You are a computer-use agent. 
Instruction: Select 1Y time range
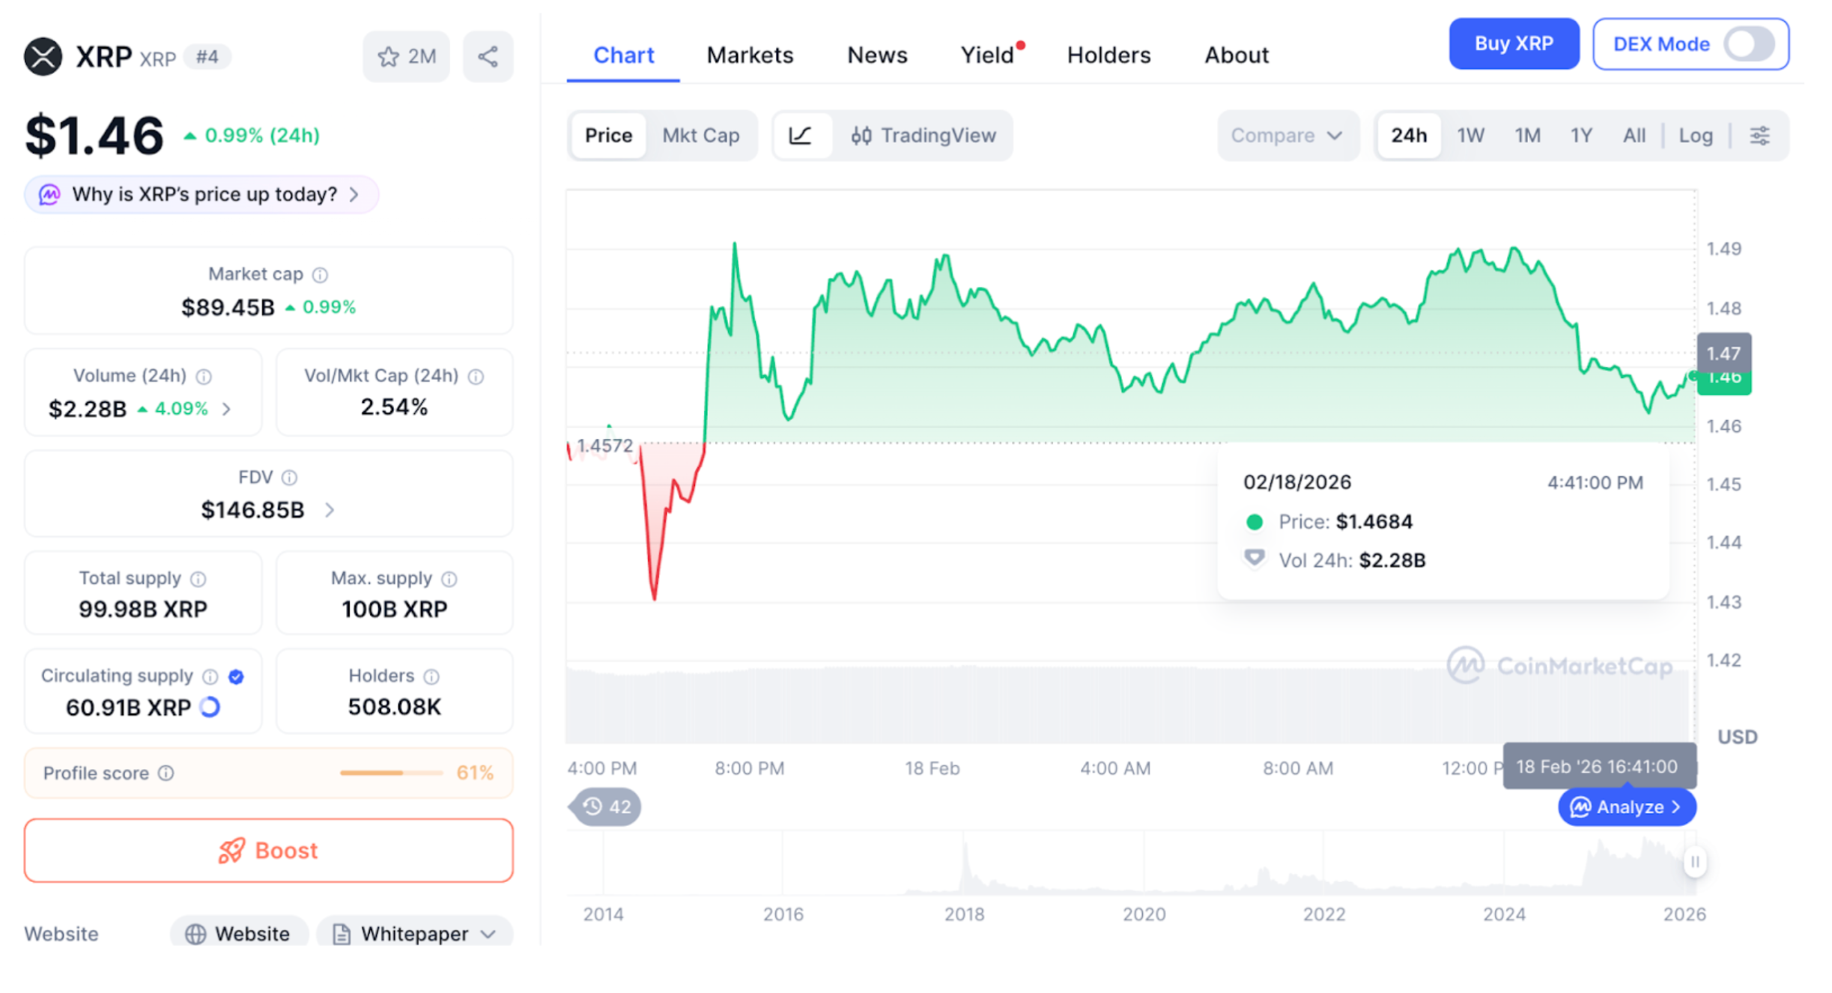click(1581, 136)
